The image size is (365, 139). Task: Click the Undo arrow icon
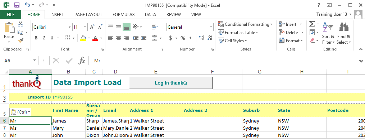click(x=27, y=5)
